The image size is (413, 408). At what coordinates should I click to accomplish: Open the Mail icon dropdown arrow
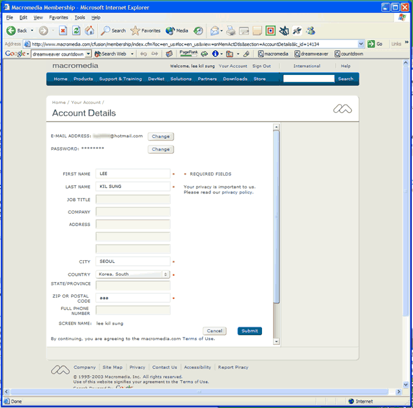pyautogui.click(x=221, y=31)
